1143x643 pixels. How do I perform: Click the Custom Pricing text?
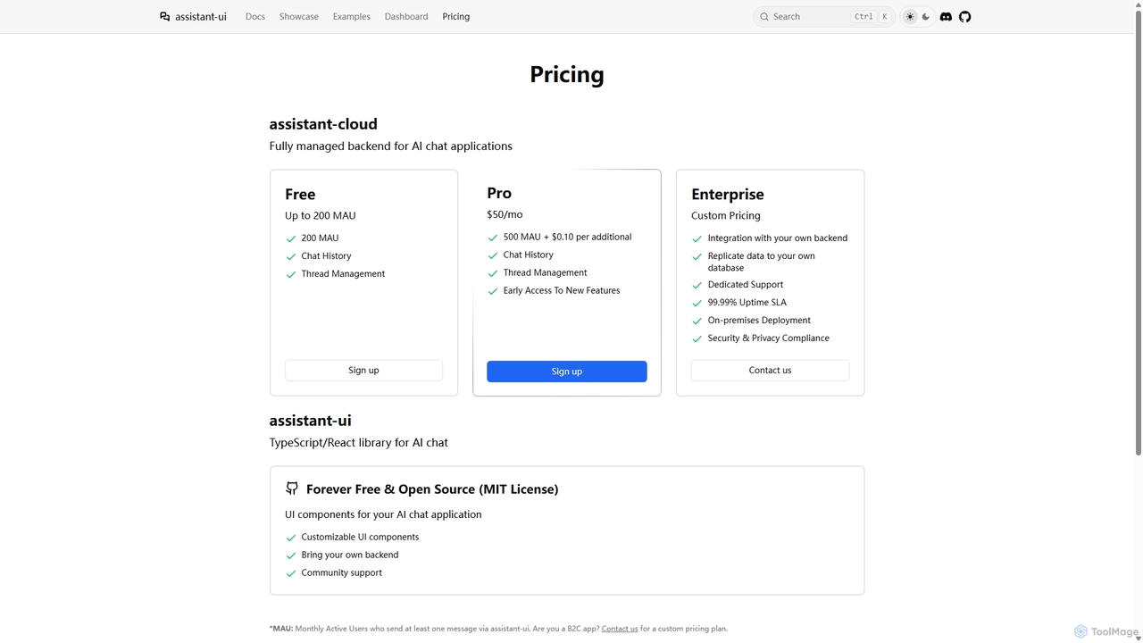click(726, 215)
